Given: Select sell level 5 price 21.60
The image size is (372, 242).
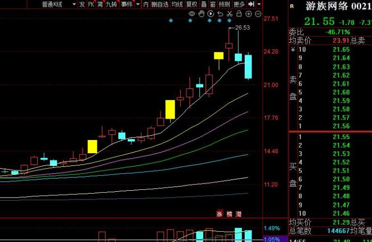Looking at the screenshot, I should click(x=341, y=92).
